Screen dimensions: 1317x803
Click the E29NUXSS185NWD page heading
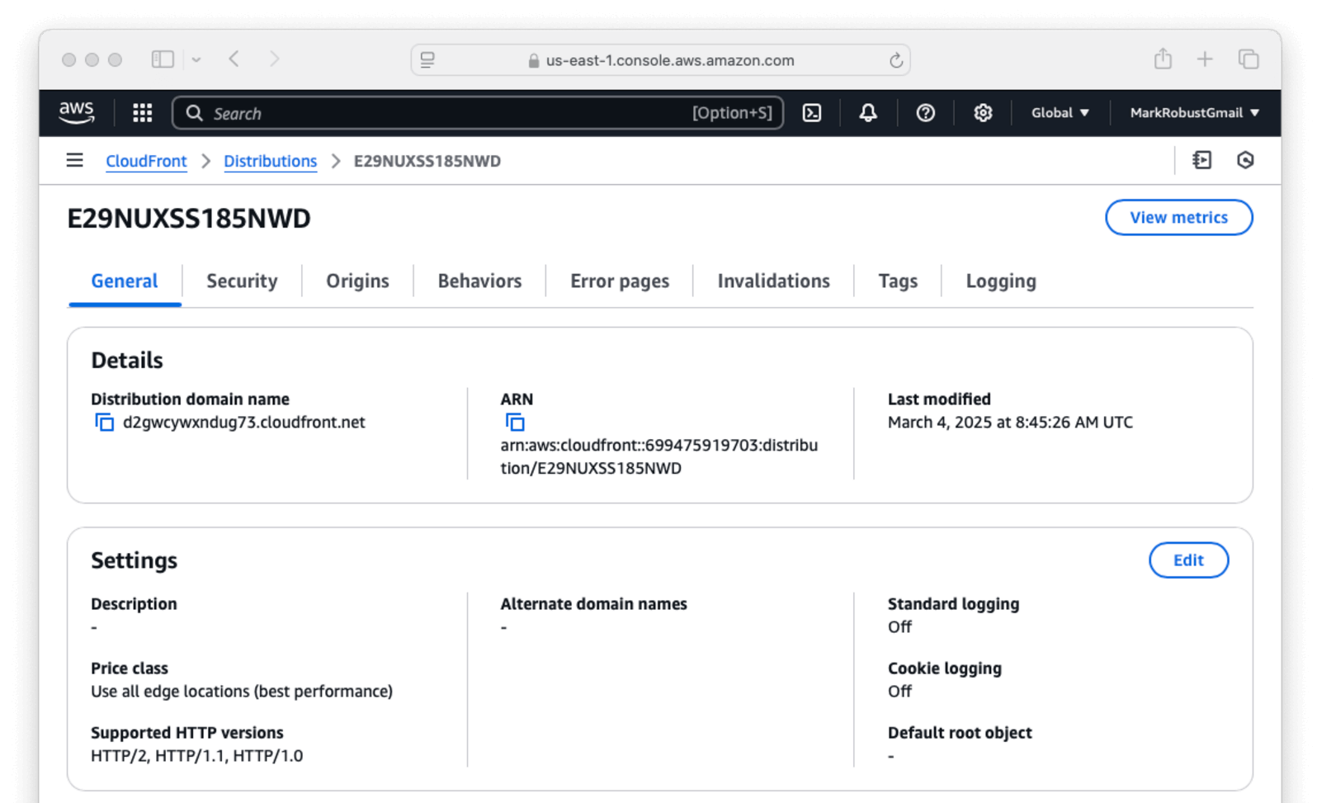tap(189, 219)
